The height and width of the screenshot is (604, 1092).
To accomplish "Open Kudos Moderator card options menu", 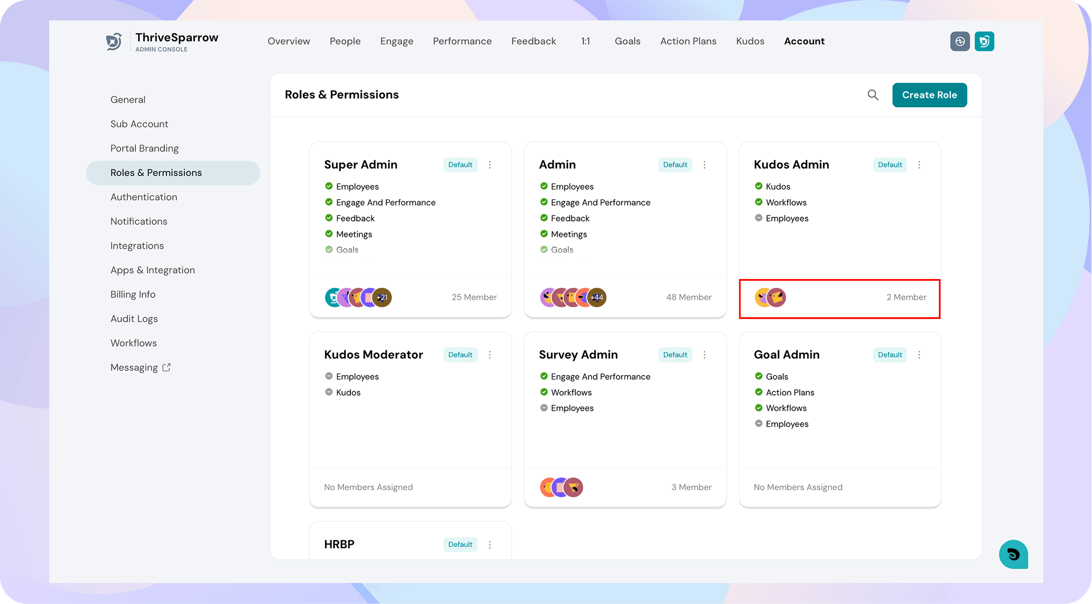I will (x=490, y=355).
